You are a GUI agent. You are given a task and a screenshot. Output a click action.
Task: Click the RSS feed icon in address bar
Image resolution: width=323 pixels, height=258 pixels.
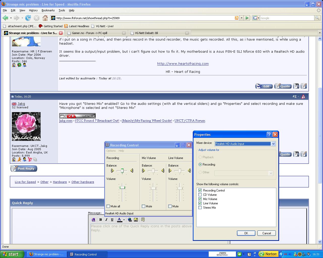(x=237, y=18)
